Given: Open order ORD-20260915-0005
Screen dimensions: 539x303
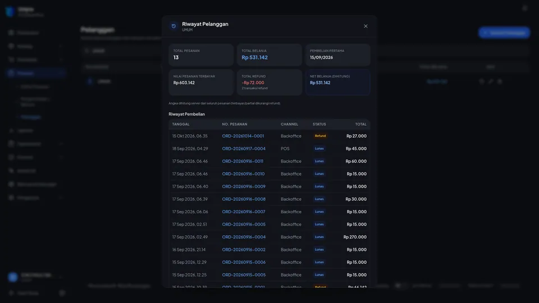Looking at the screenshot, I should (x=244, y=275).
